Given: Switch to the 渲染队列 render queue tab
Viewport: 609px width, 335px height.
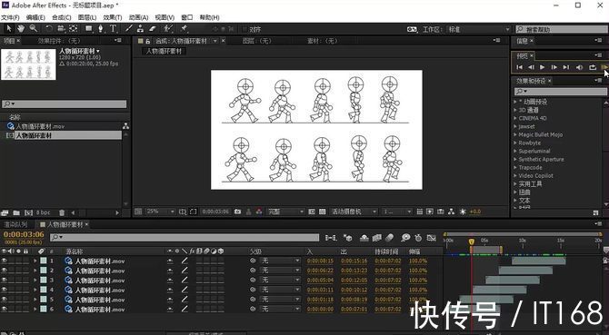Looking at the screenshot, I should (x=15, y=224).
